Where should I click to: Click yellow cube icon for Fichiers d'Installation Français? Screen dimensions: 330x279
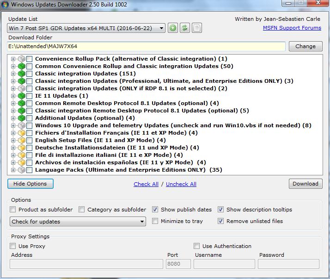(x=22, y=133)
